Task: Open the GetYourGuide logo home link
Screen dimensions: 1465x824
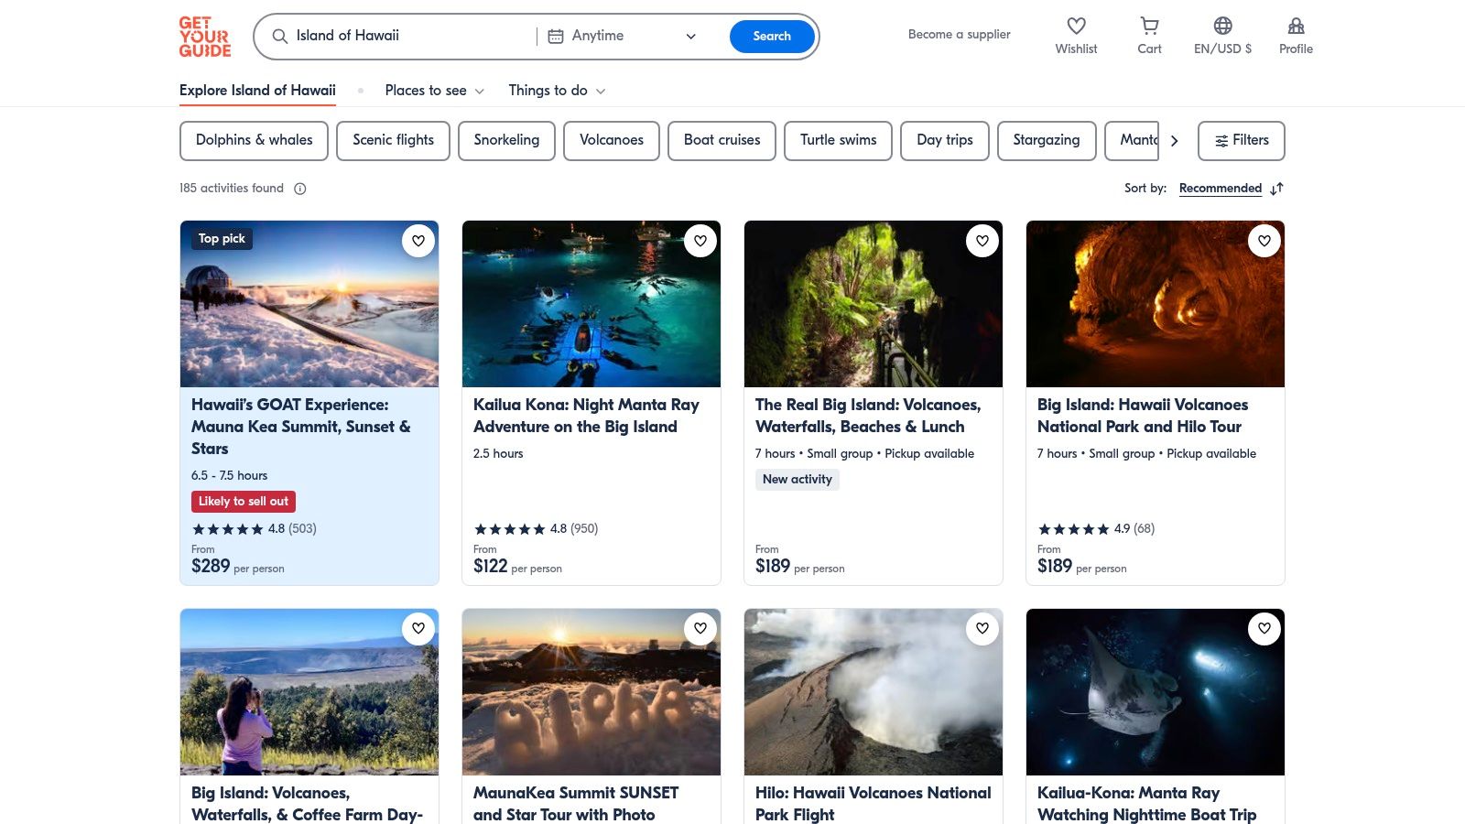Action: coord(205,37)
